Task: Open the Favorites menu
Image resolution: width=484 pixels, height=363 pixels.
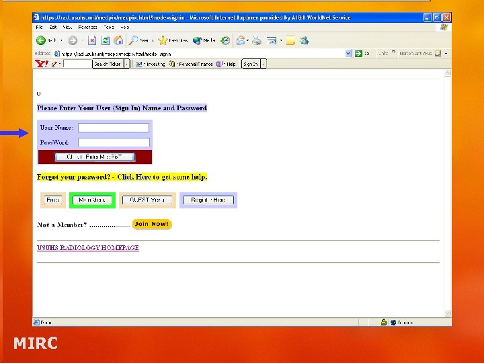Action: 87,27
